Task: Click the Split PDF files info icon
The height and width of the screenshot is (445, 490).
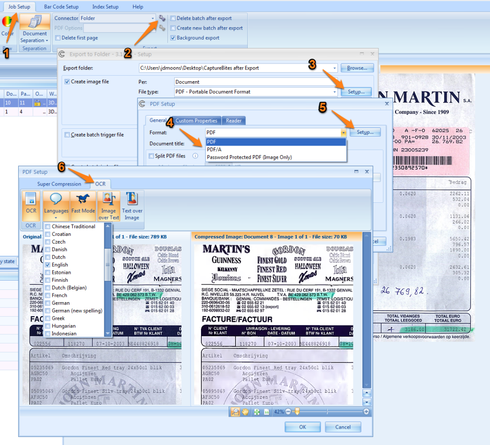Action: [195, 156]
